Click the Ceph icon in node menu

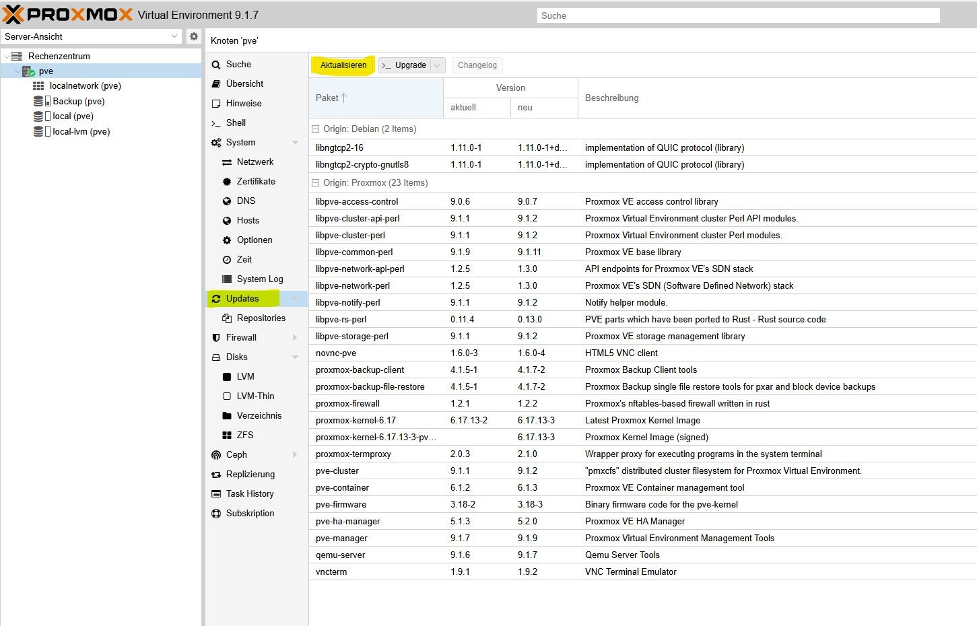pos(216,455)
